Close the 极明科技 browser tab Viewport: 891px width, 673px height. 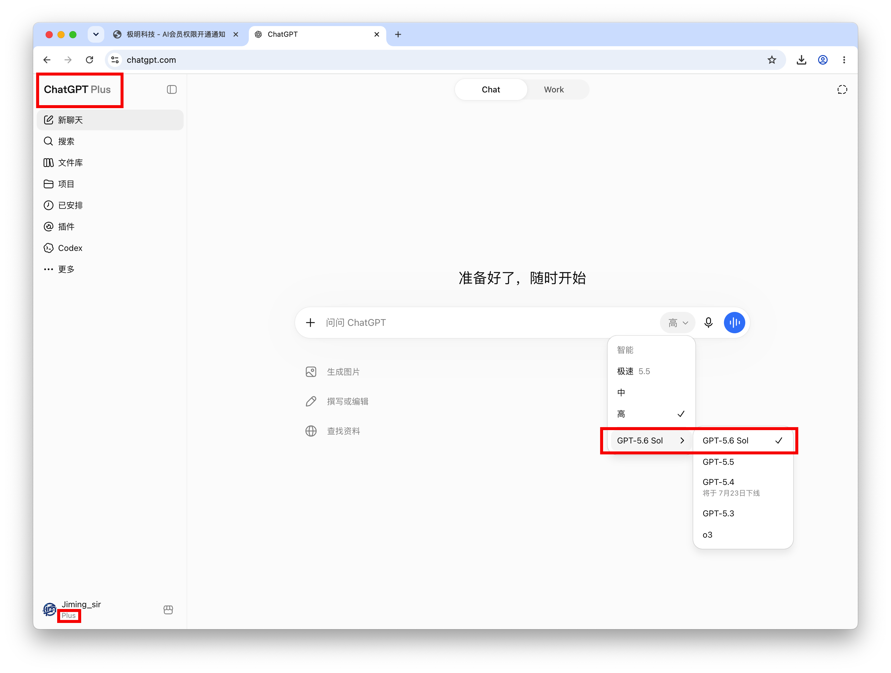click(236, 34)
